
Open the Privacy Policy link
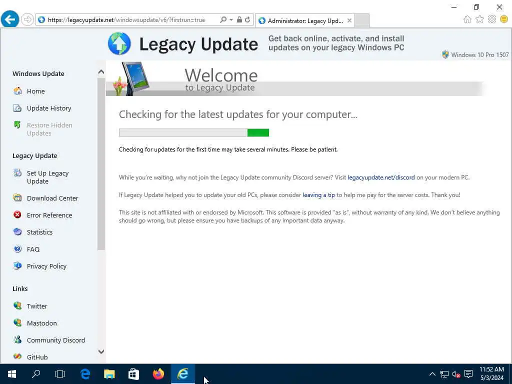[46, 266]
